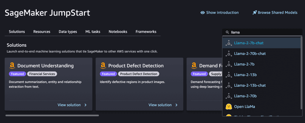Click the magnifier icon in the search box
Image resolution: width=305 pixels, height=123 pixels.
227,33
